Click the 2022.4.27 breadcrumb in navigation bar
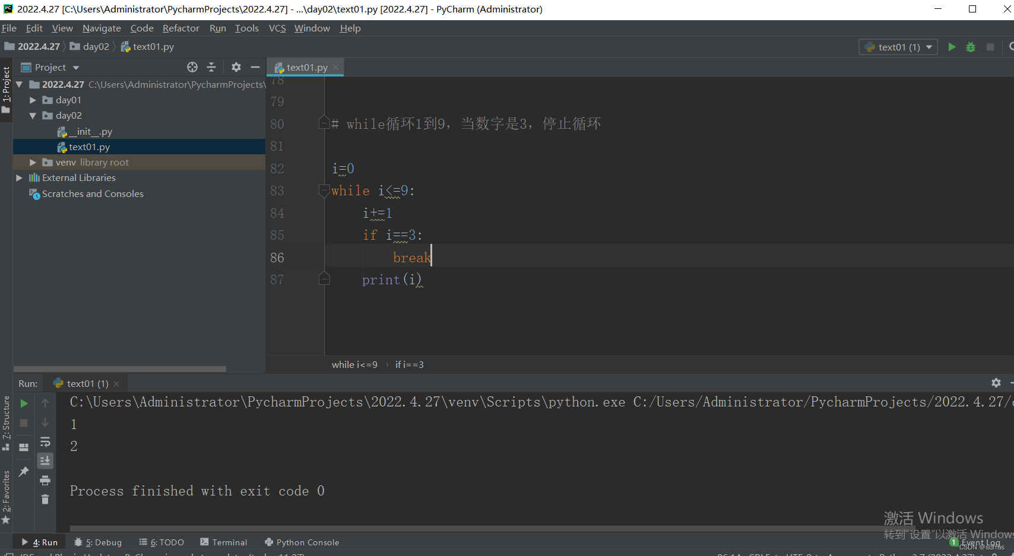The height and width of the screenshot is (556, 1014). coord(33,46)
